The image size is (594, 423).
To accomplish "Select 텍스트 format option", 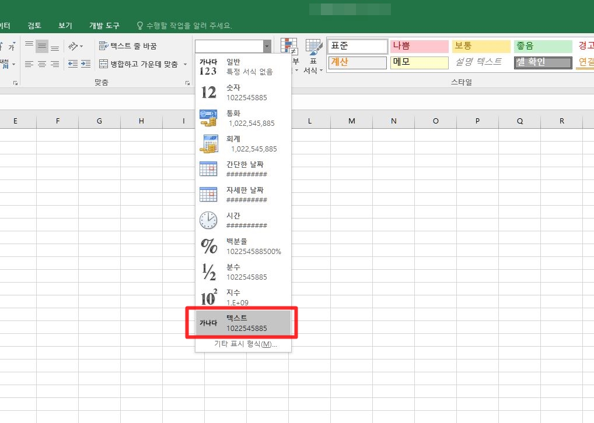I will [243, 323].
